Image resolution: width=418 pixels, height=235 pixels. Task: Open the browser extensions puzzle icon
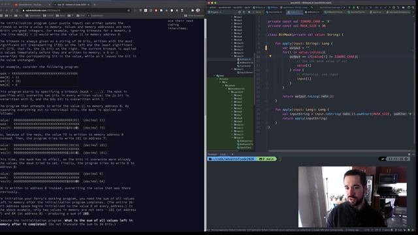(x=193, y=10)
